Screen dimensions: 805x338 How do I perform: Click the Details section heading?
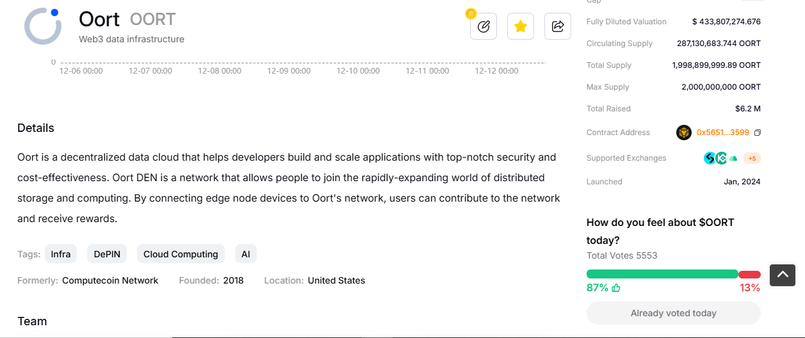(36, 128)
